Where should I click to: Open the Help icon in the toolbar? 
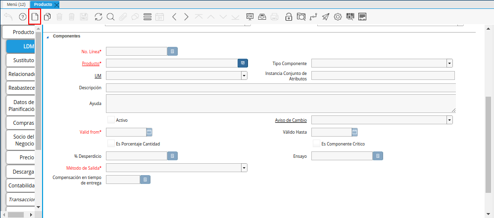[22, 17]
